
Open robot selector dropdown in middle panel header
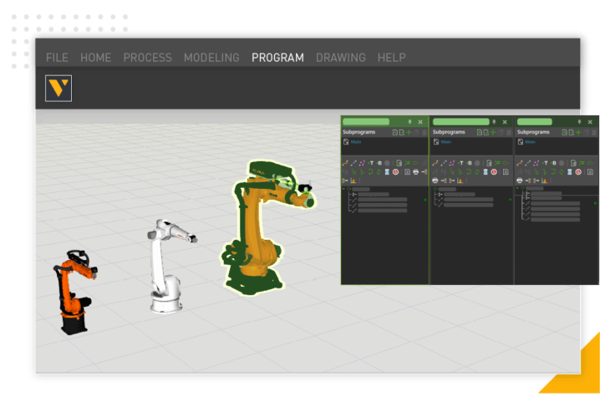click(x=460, y=122)
